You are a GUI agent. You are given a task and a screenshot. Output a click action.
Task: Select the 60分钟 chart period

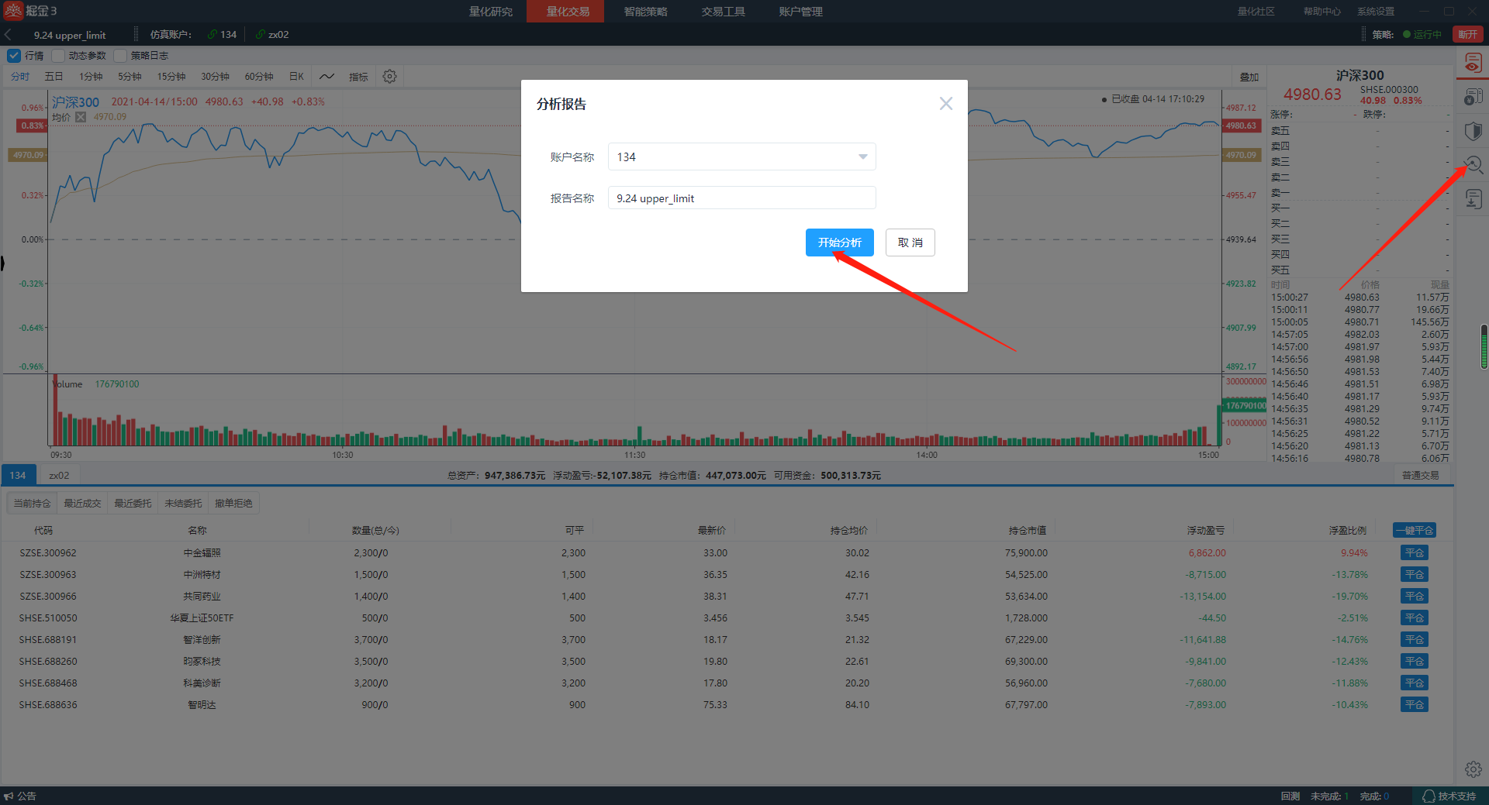[x=259, y=77]
